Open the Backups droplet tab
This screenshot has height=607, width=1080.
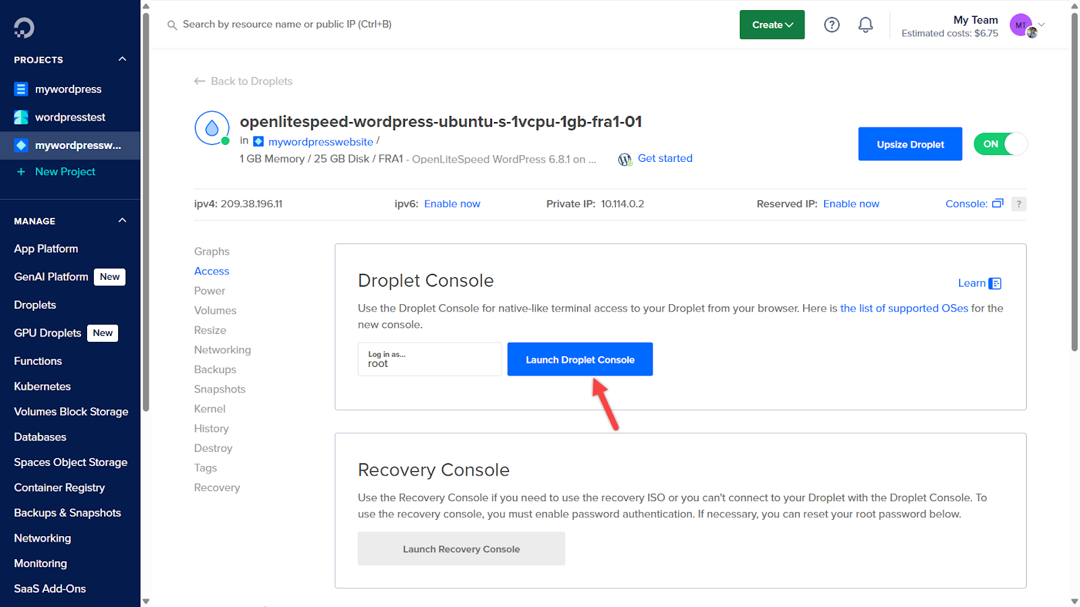click(x=215, y=370)
